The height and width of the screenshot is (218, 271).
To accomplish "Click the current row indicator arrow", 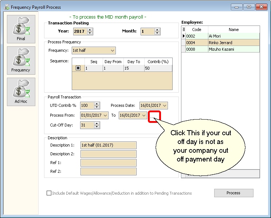I will pos(184,36).
